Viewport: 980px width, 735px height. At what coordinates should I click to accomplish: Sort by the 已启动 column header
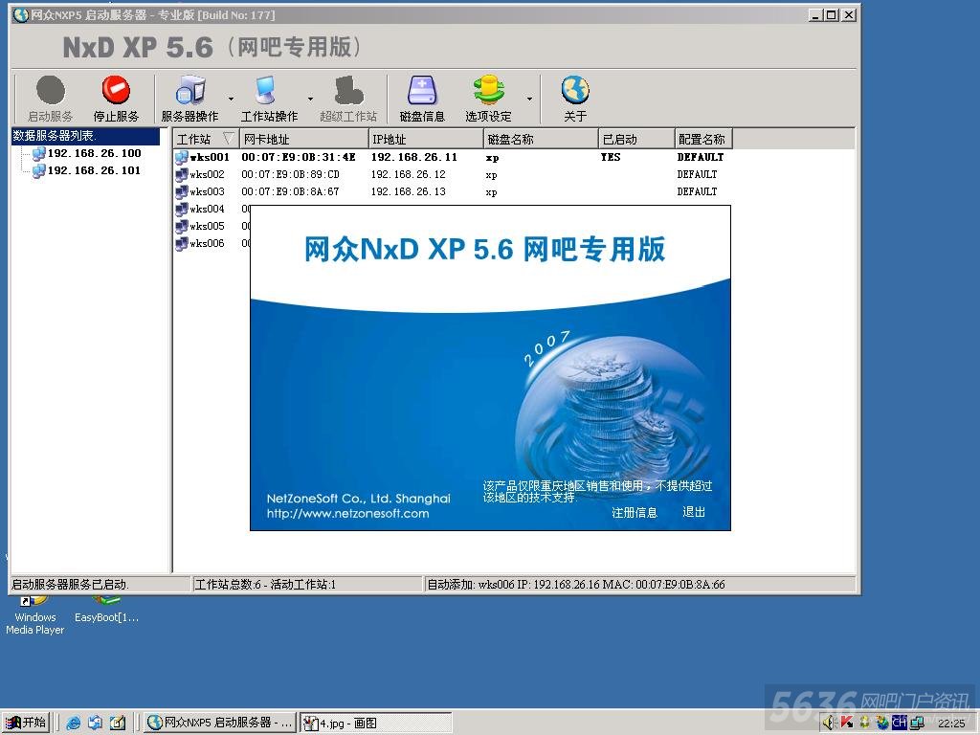click(x=636, y=139)
